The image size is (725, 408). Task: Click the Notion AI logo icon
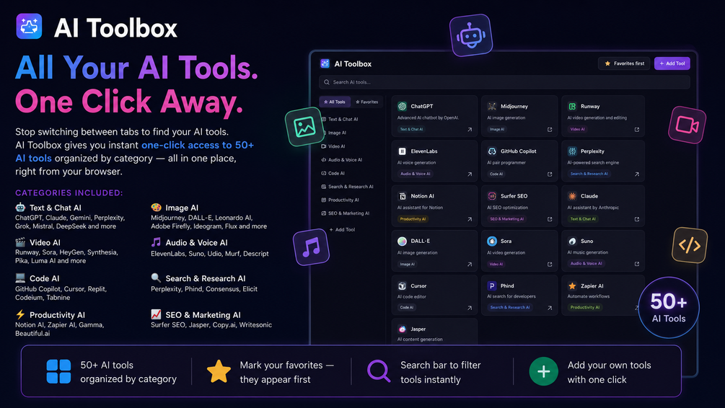[402, 196]
